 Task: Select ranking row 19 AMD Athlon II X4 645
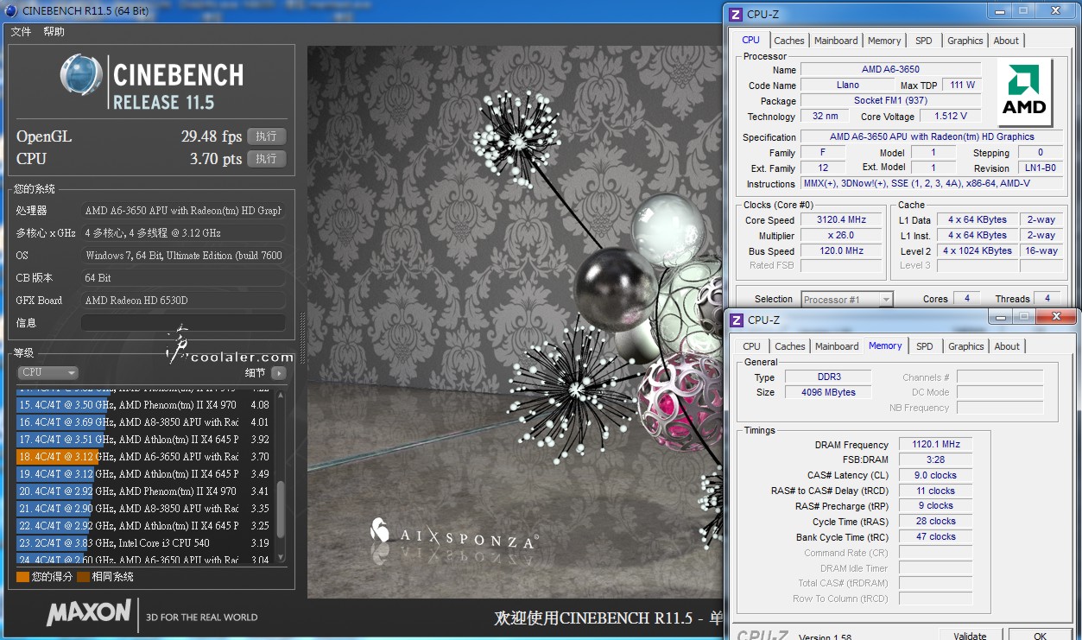(x=144, y=474)
